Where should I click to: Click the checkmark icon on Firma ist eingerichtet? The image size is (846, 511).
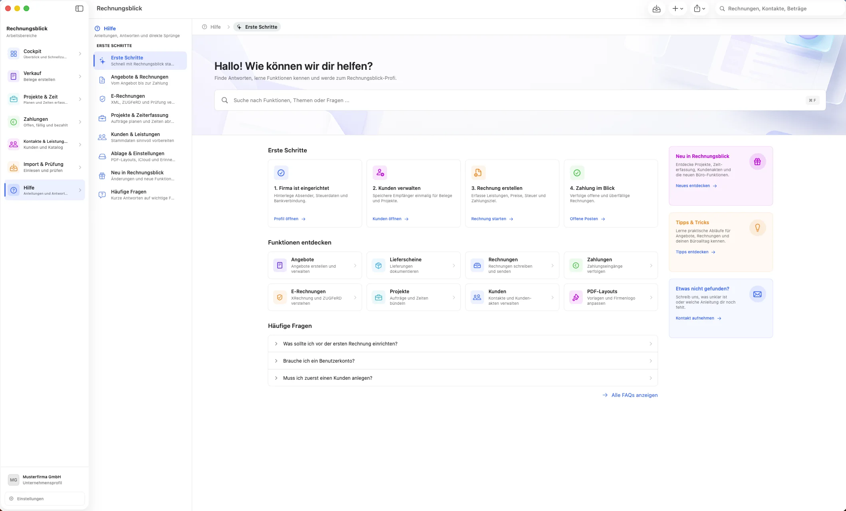coord(281,173)
